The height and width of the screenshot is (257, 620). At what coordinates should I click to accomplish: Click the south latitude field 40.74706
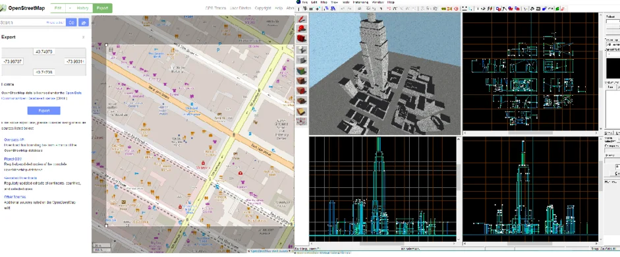(44, 72)
